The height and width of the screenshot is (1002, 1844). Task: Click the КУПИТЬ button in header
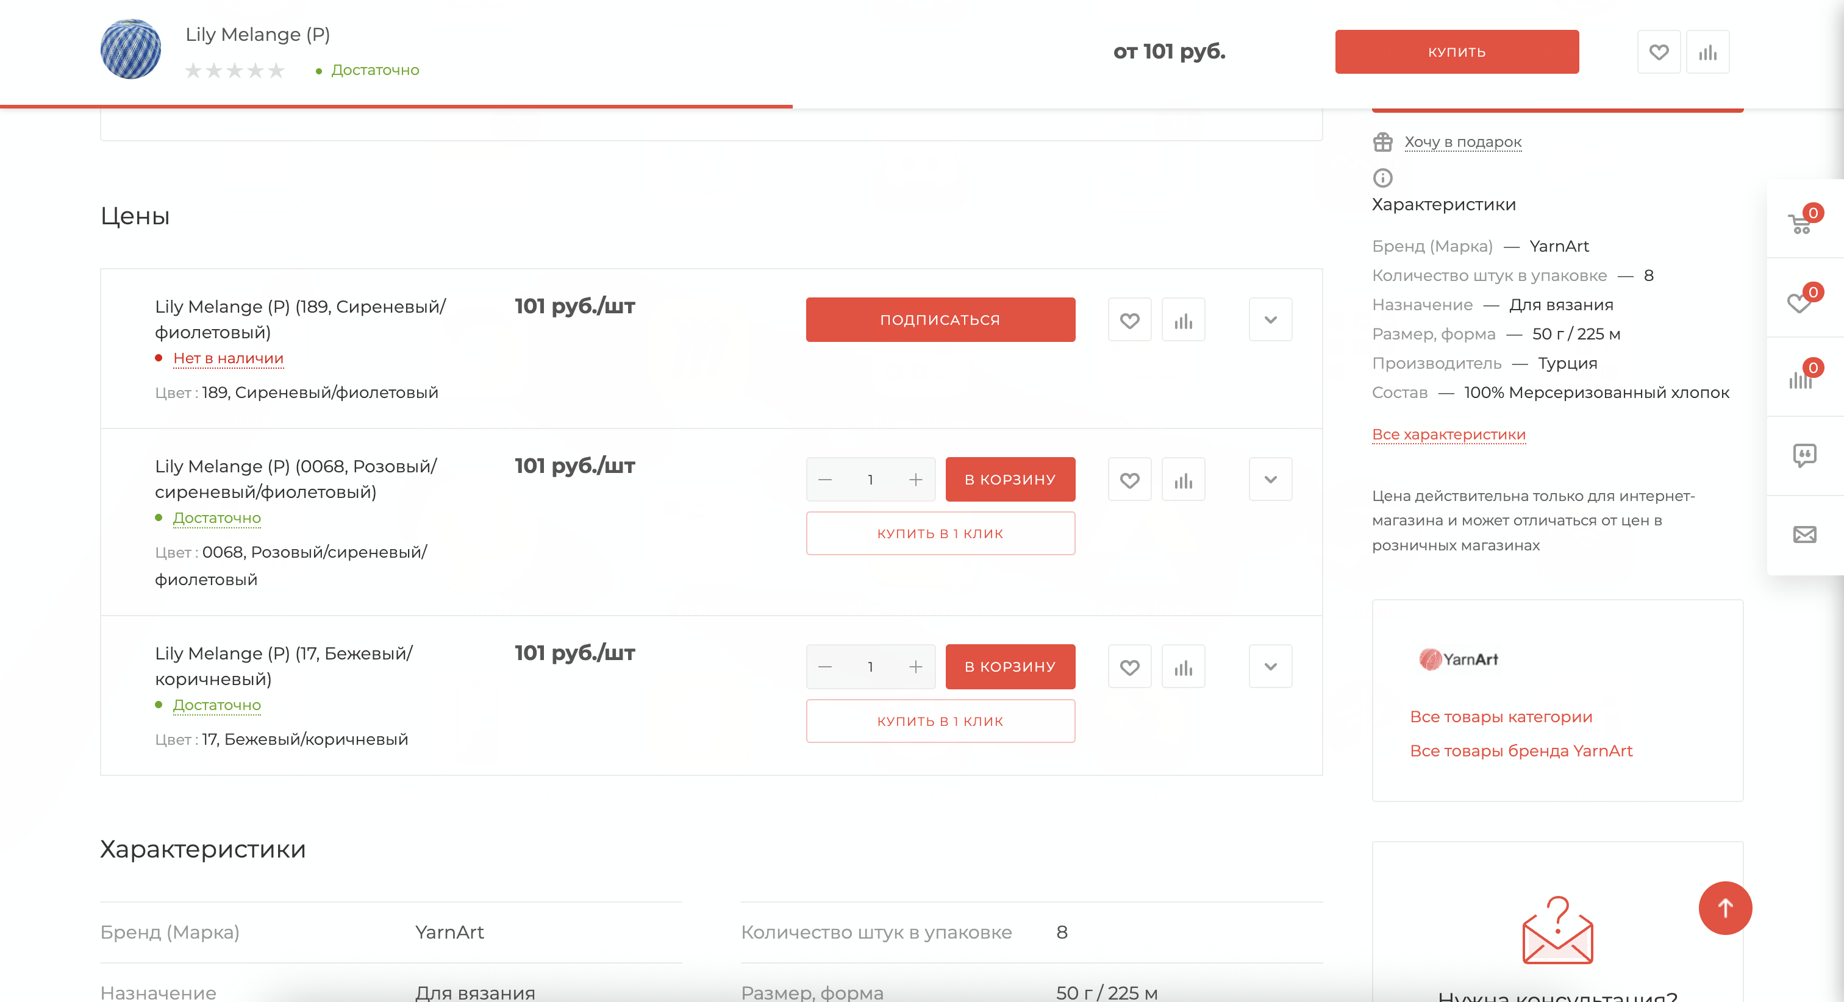point(1457,52)
